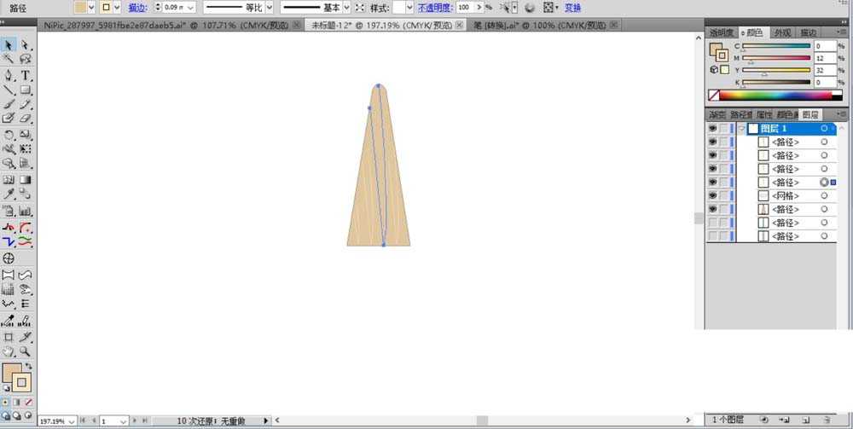The height and width of the screenshot is (429, 853).
Task: Click the create new layer icon
Action: (806, 420)
